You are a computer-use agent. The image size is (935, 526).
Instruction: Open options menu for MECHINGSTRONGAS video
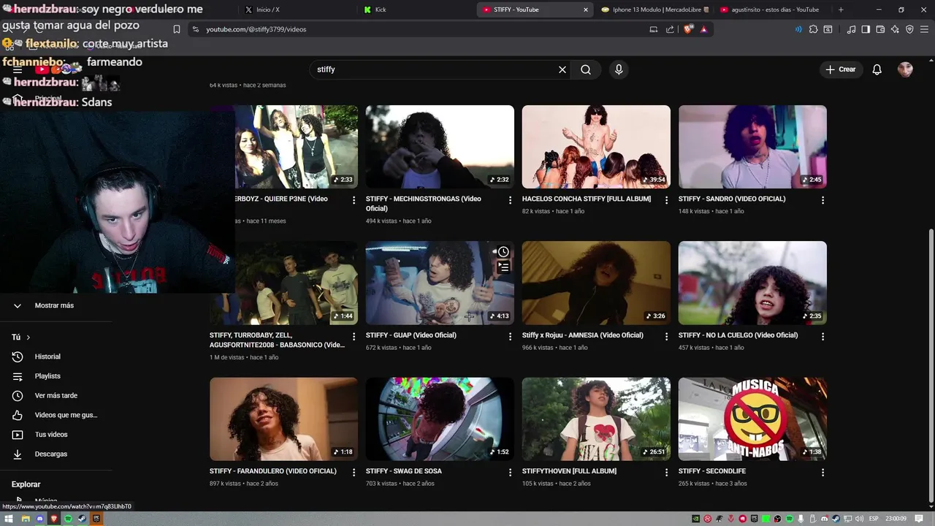click(x=511, y=200)
